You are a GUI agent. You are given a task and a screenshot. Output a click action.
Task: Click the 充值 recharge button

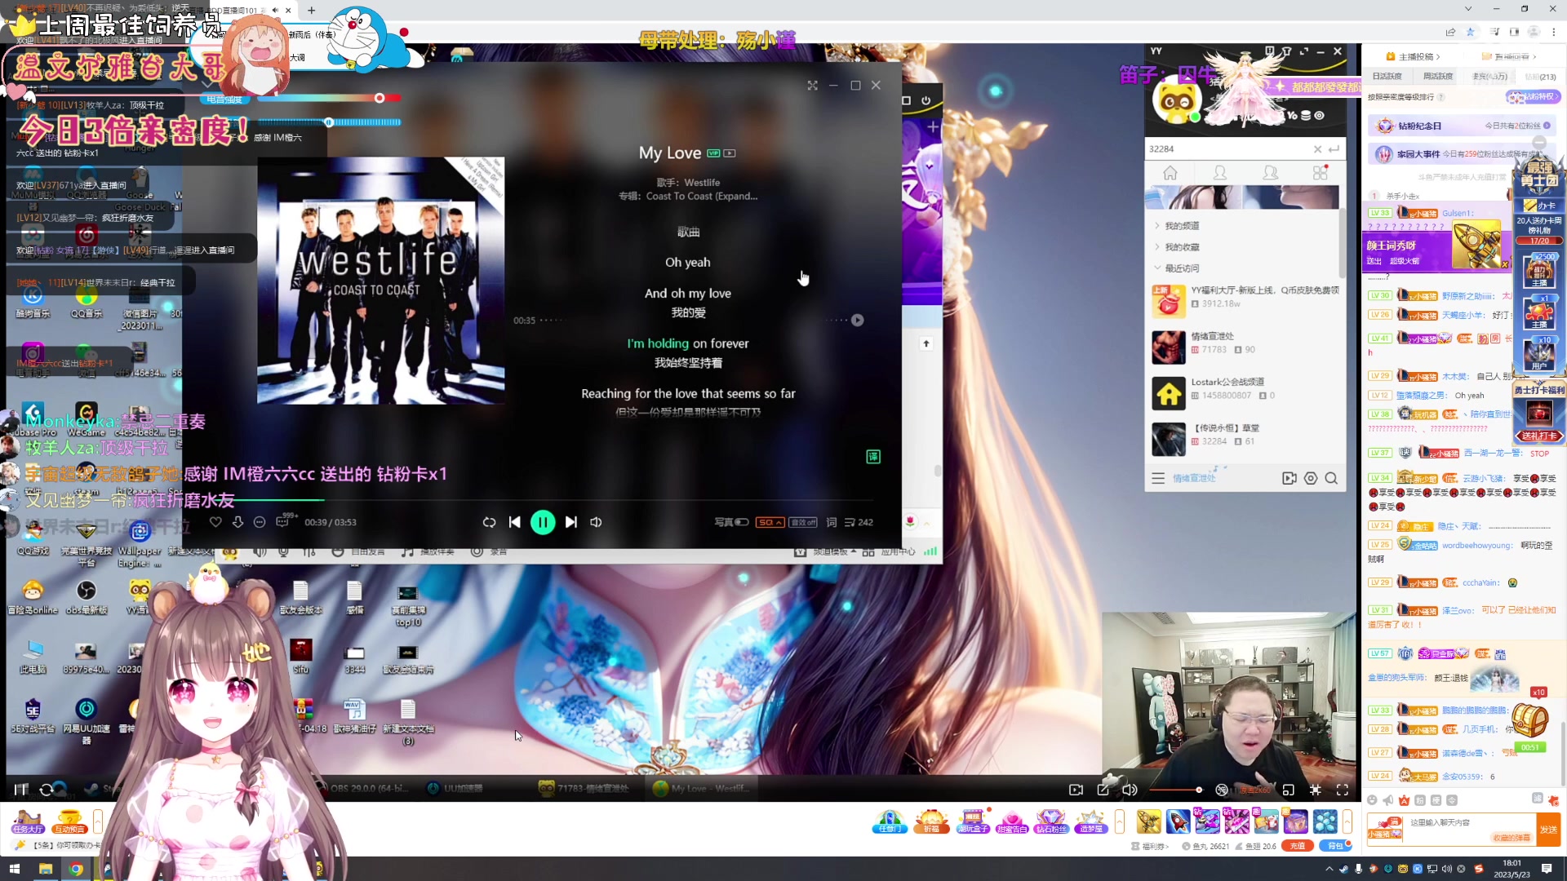coord(1297,846)
